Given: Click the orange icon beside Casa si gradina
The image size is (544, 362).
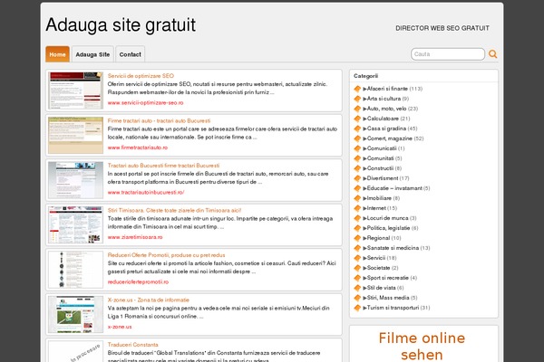Looking at the screenshot, I should tap(357, 129).
